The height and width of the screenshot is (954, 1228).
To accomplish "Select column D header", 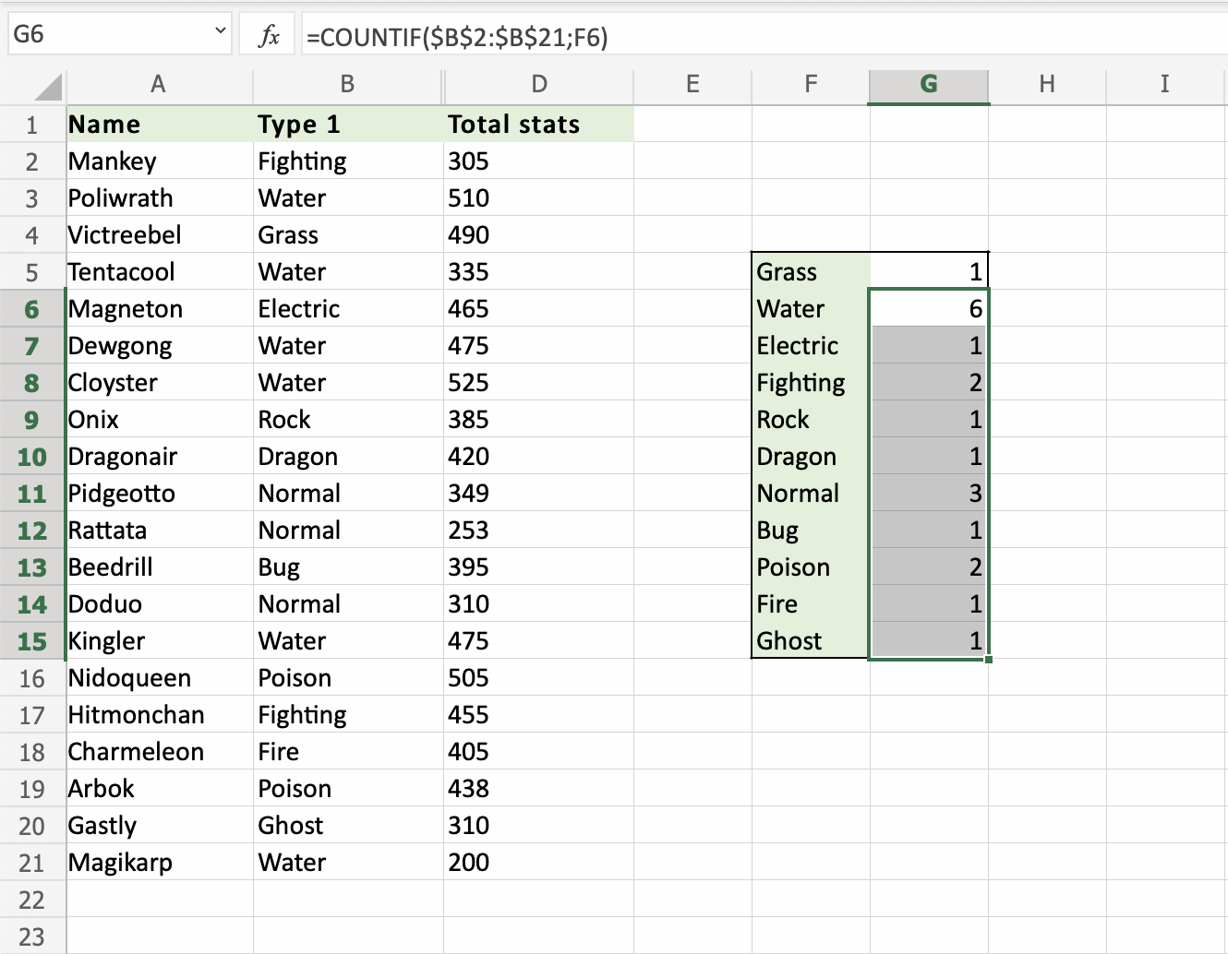I will [539, 85].
